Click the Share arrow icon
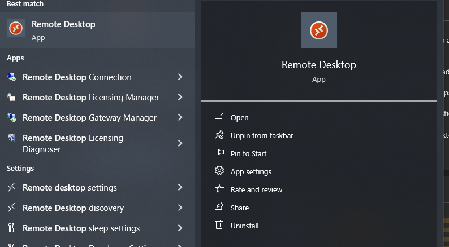This screenshot has width=449, height=247. click(219, 207)
